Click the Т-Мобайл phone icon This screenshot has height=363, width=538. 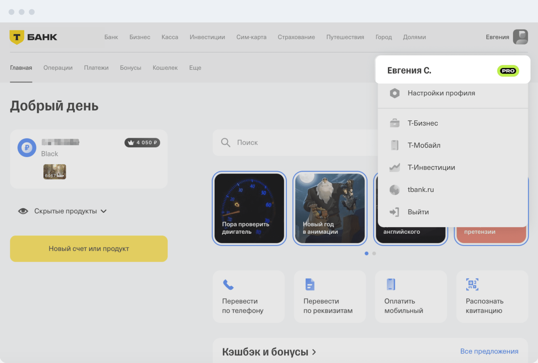(x=394, y=145)
